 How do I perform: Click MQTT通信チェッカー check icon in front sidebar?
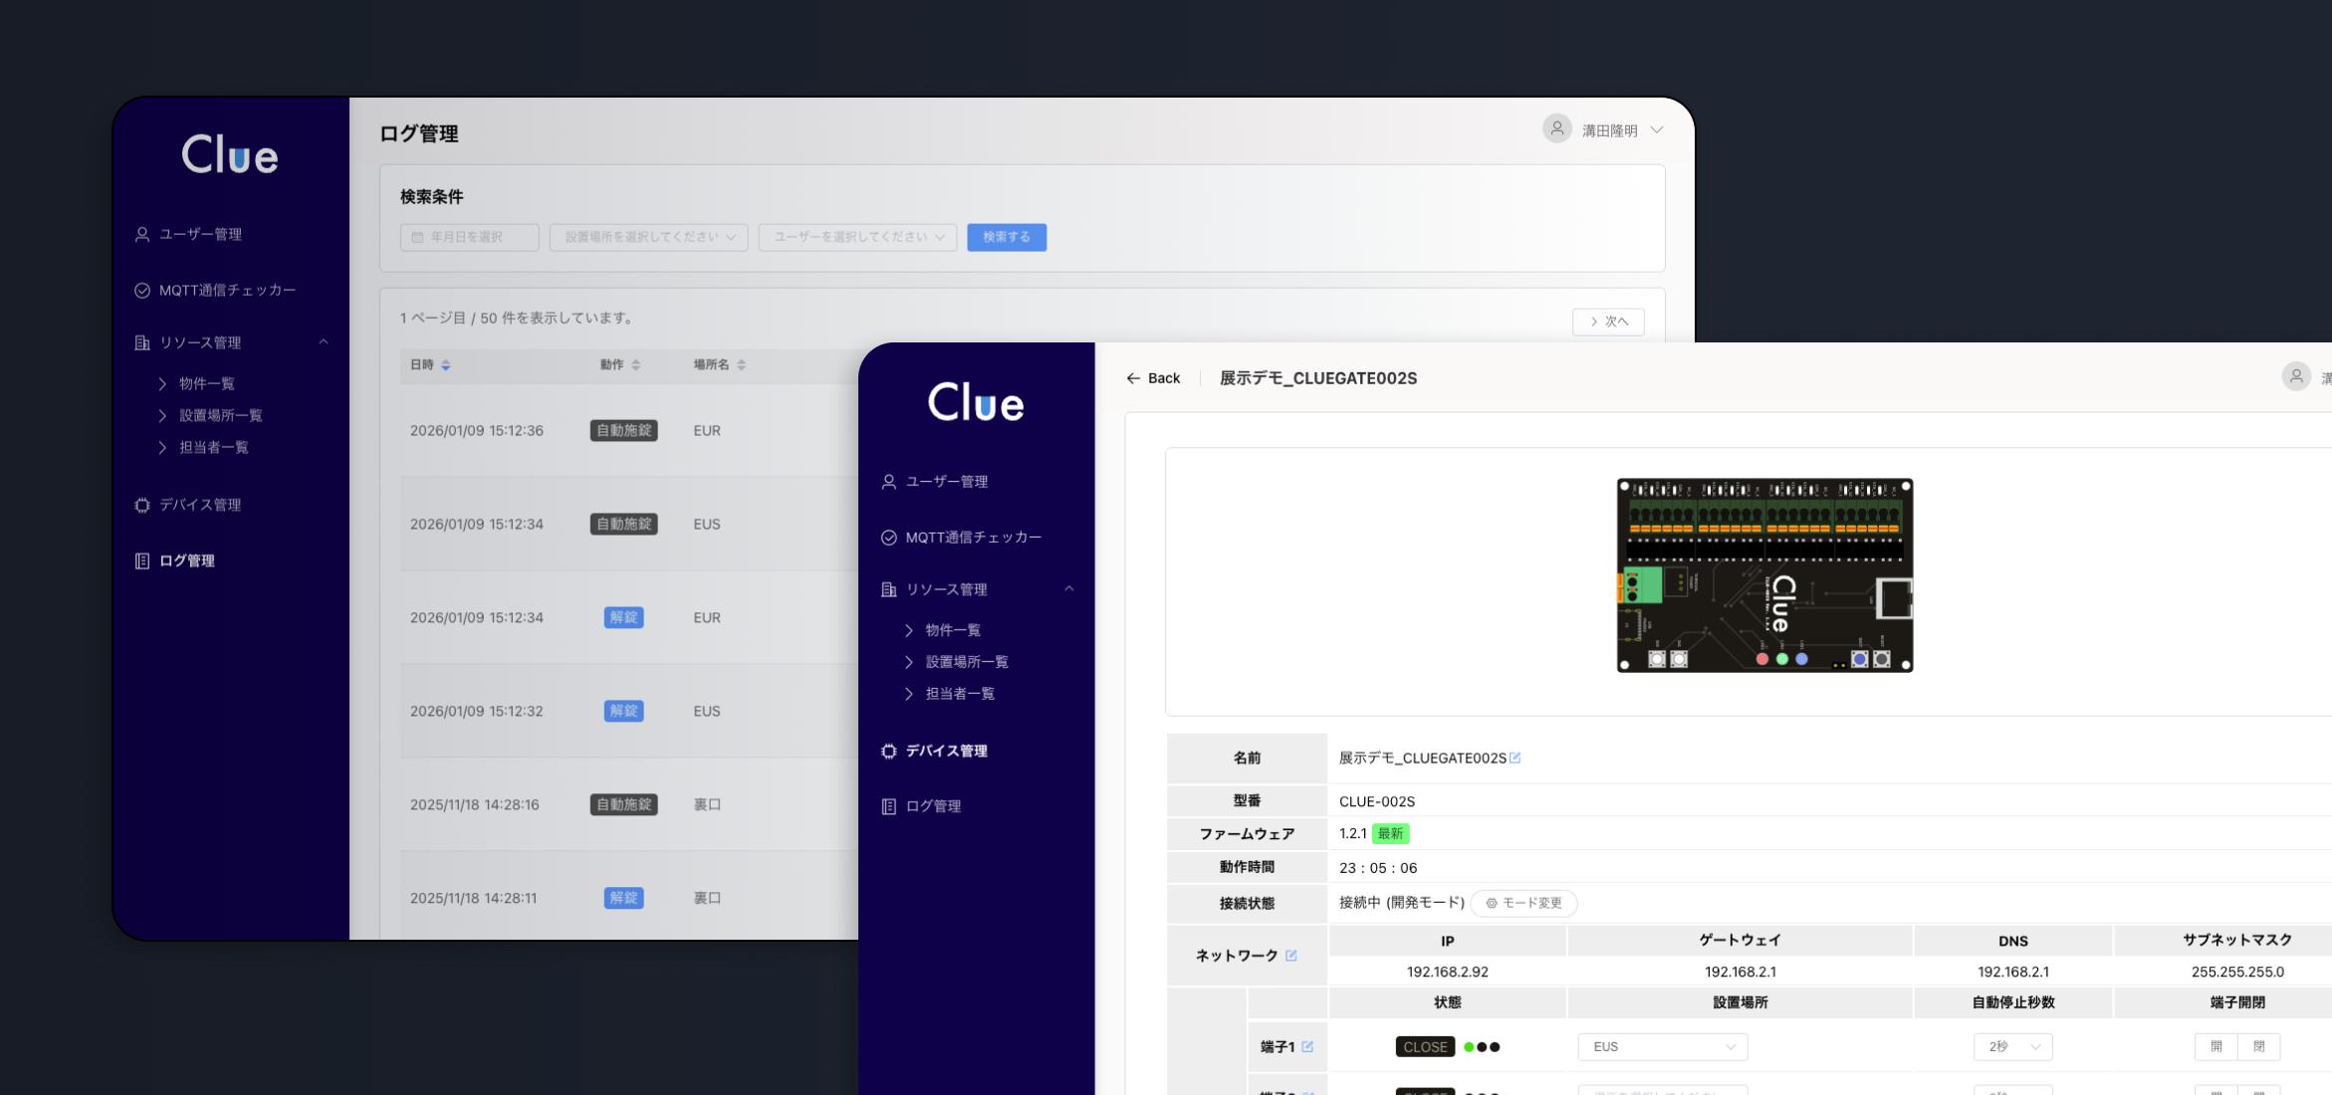click(x=889, y=538)
